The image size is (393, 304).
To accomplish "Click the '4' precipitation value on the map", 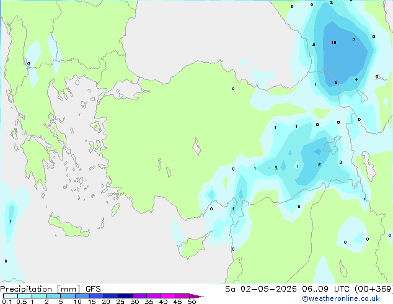I will pyautogui.click(x=356, y=80).
